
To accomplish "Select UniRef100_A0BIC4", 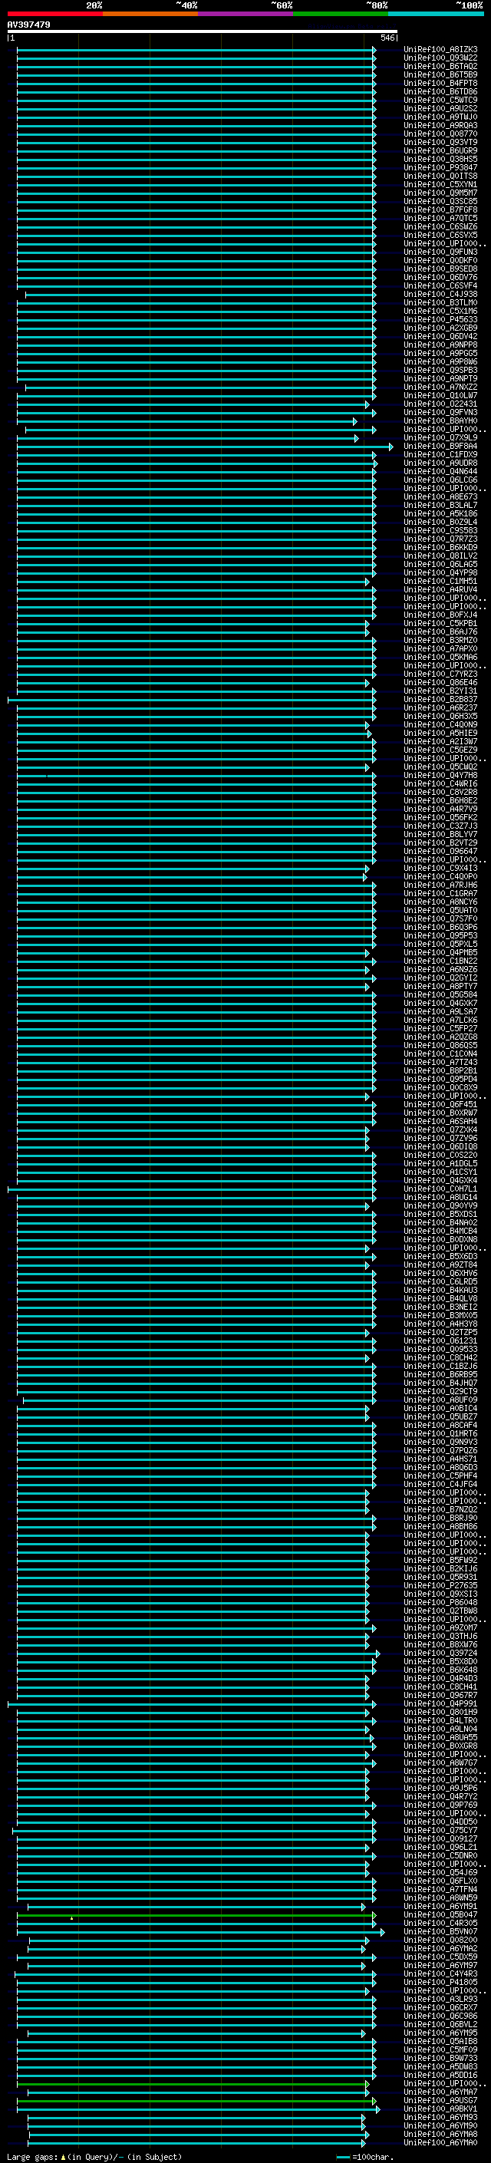I will pyautogui.click(x=440, y=1407).
